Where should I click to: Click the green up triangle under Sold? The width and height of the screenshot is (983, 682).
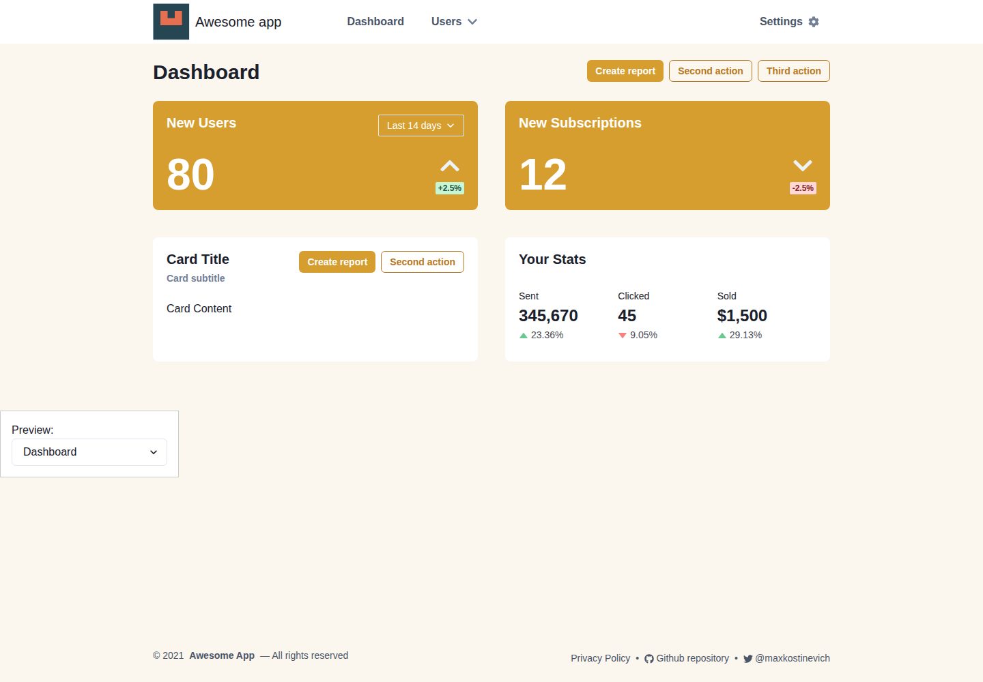(x=722, y=336)
